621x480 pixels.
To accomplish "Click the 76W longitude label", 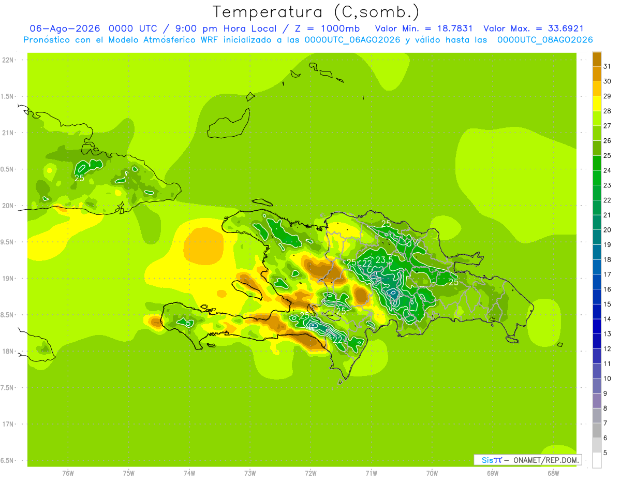I will pyautogui.click(x=68, y=473).
